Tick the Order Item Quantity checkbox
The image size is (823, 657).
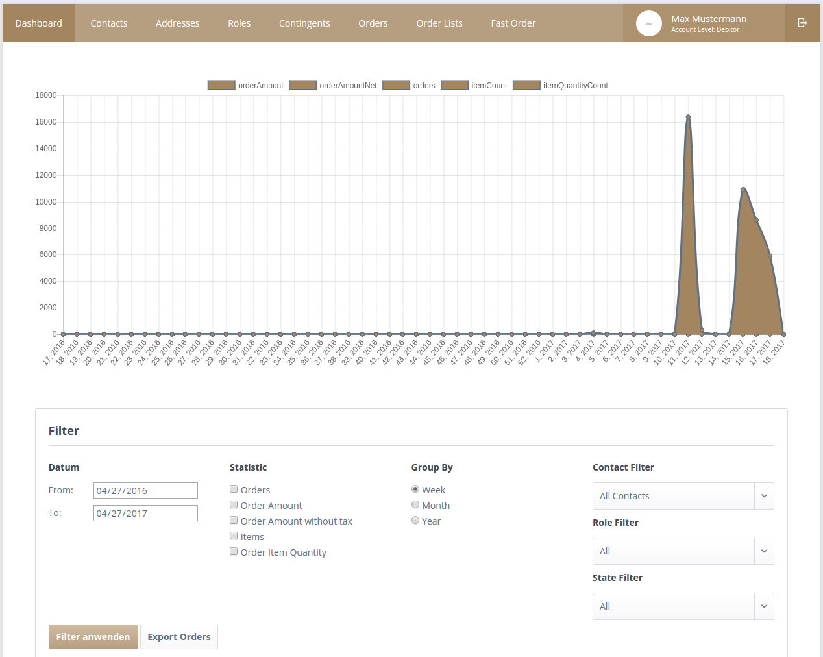234,552
